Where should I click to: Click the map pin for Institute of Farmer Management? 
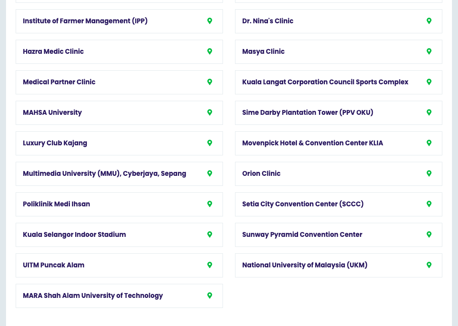[x=209, y=21]
